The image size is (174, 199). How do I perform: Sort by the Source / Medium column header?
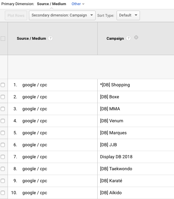[x=31, y=38]
